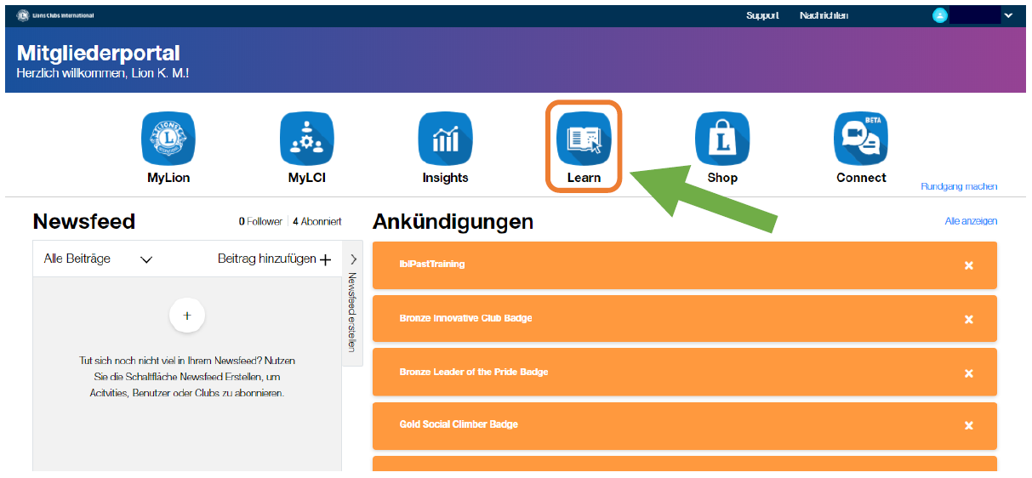This screenshot has height=478, width=1032.
Task: Open the Nachrichten menu item
Action: coord(824,15)
